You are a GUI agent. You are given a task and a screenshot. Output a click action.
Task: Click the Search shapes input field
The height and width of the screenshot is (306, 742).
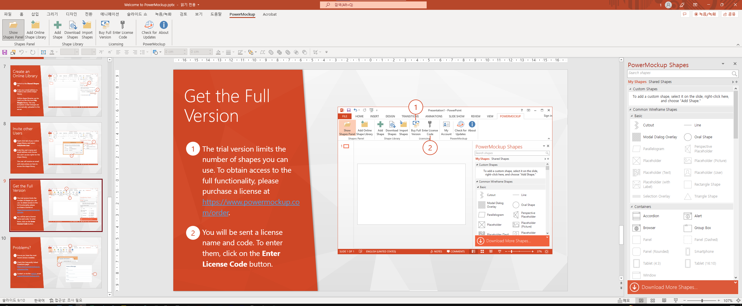[679, 73]
